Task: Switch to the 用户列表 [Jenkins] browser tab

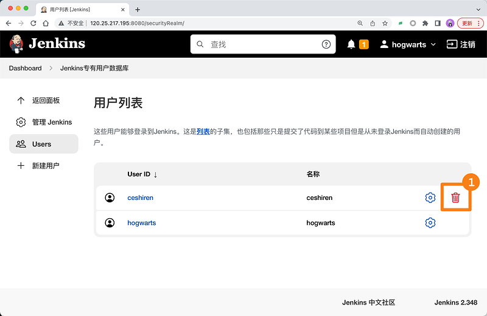Action: point(82,10)
